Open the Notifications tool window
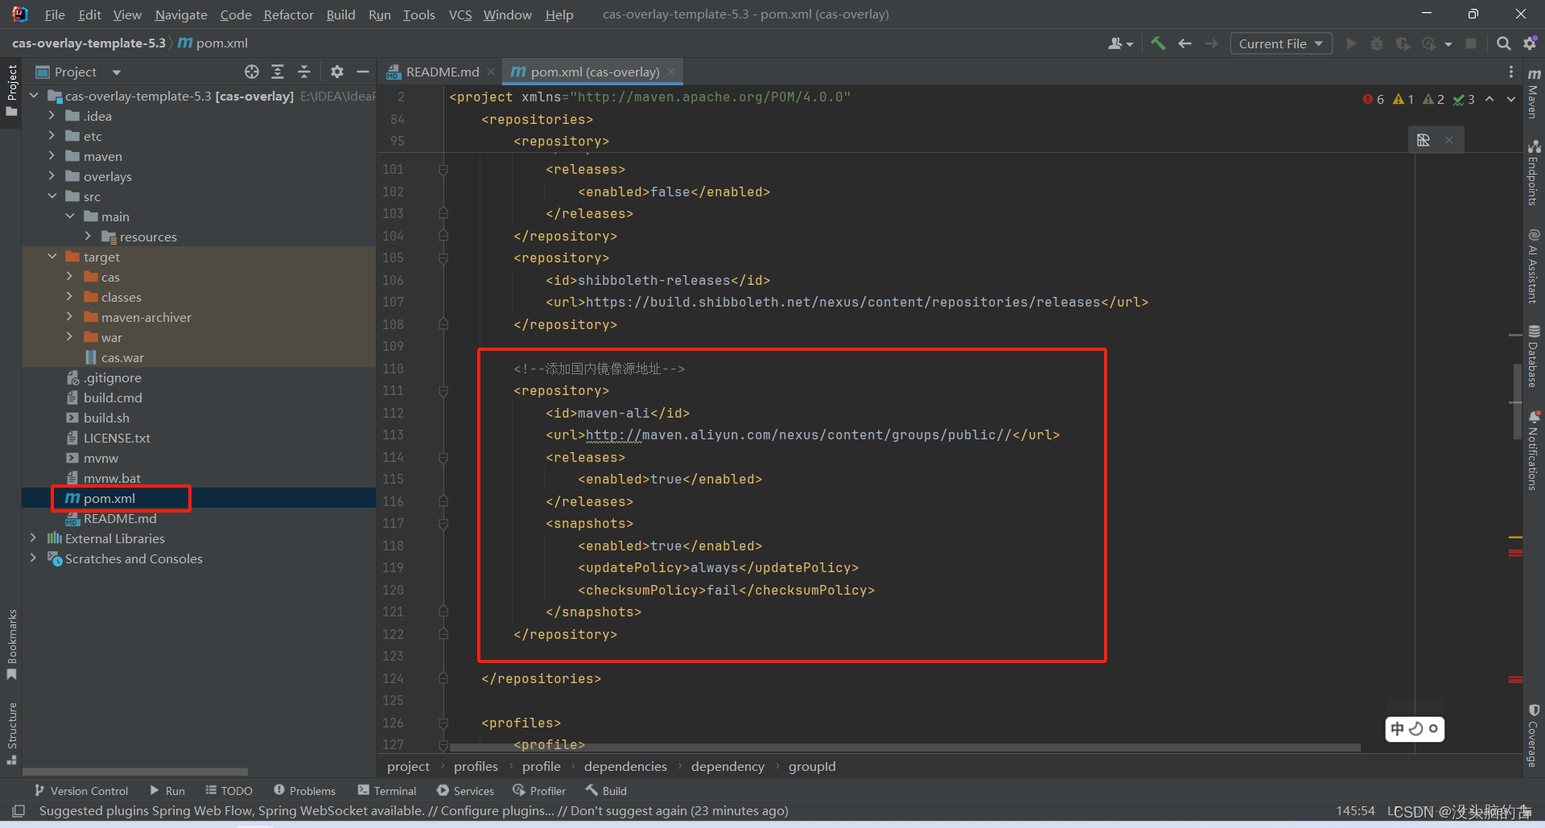This screenshot has height=828, width=1545. pyautogui.click(x=1534, y=451)
